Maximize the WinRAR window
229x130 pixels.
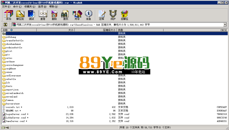tap(223, 3)
